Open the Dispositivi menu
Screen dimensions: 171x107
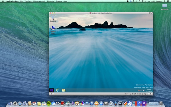click(x=51, y=1)
